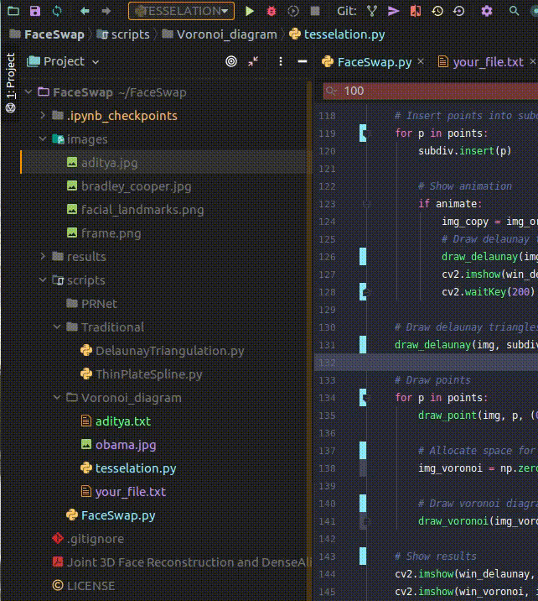The height and width of the screenshot is (601, 538).
Task: Open the Project view dropdown
Action: [x=64, y=61]
